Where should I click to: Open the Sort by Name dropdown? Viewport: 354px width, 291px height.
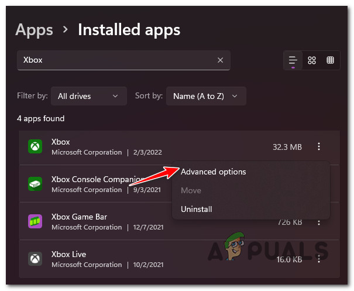205,95
